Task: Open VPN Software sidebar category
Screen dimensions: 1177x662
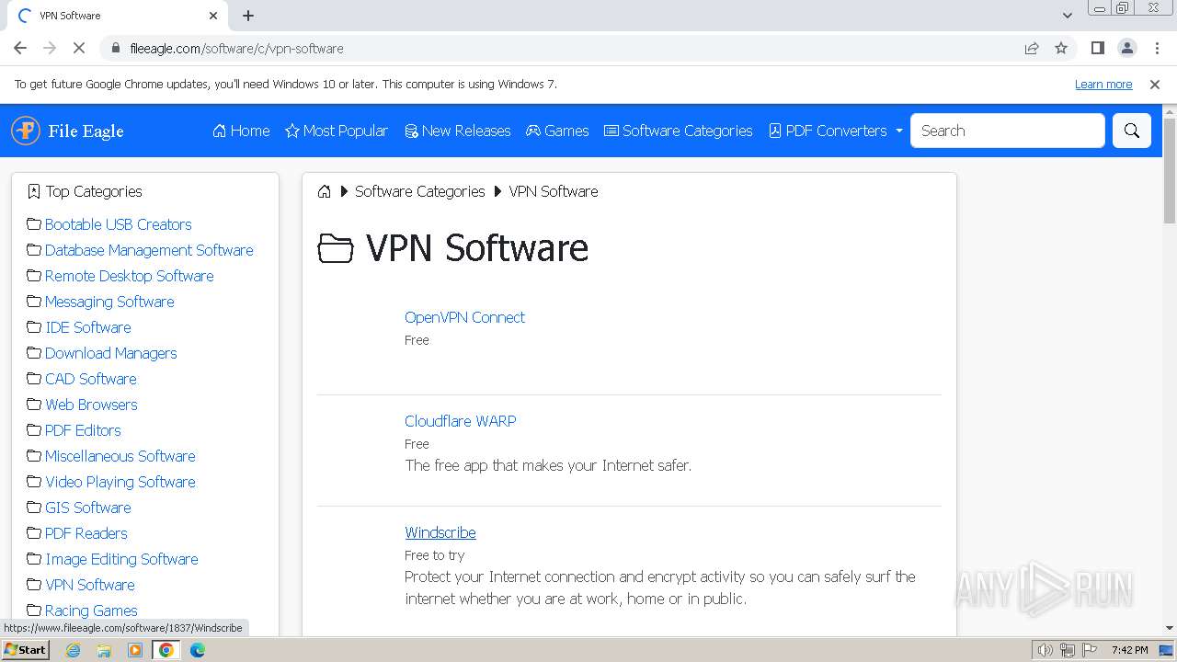Action: click(x=89, y=585)
